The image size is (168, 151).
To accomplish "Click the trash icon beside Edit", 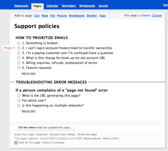I will [5, 48].
